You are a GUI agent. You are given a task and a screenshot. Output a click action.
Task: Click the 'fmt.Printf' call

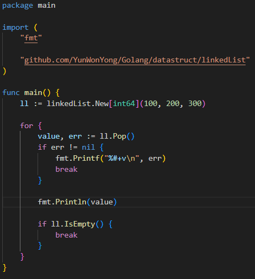pos(77,159)
